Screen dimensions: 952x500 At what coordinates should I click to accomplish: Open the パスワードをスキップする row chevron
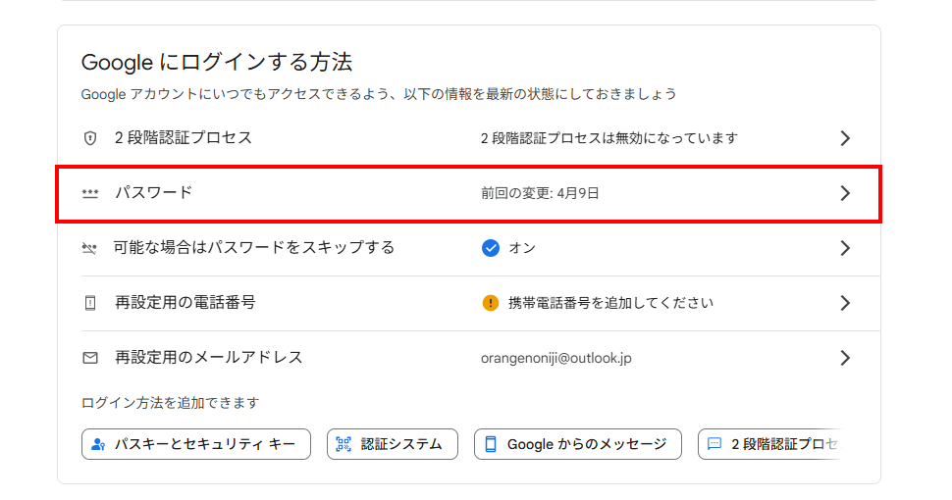845,248
